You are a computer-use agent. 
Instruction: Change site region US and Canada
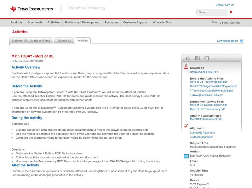pyautogui.click(x=230, y=23)
